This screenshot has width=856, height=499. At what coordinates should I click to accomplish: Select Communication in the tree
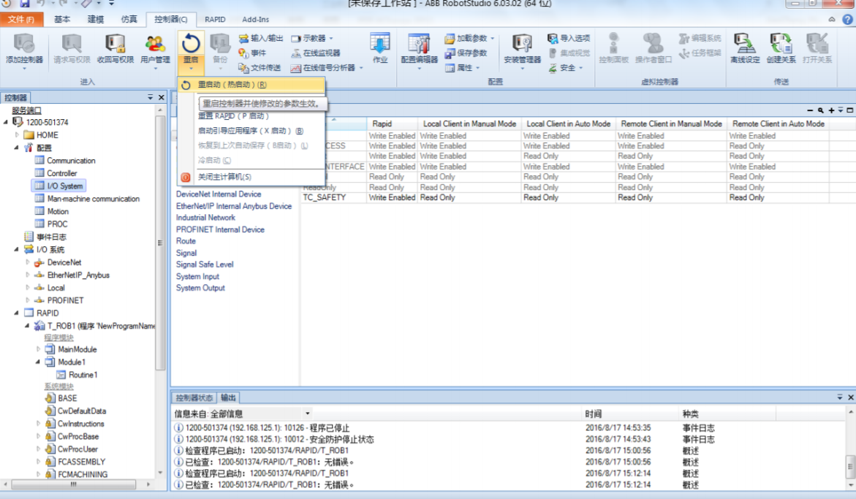click(71, 160)
